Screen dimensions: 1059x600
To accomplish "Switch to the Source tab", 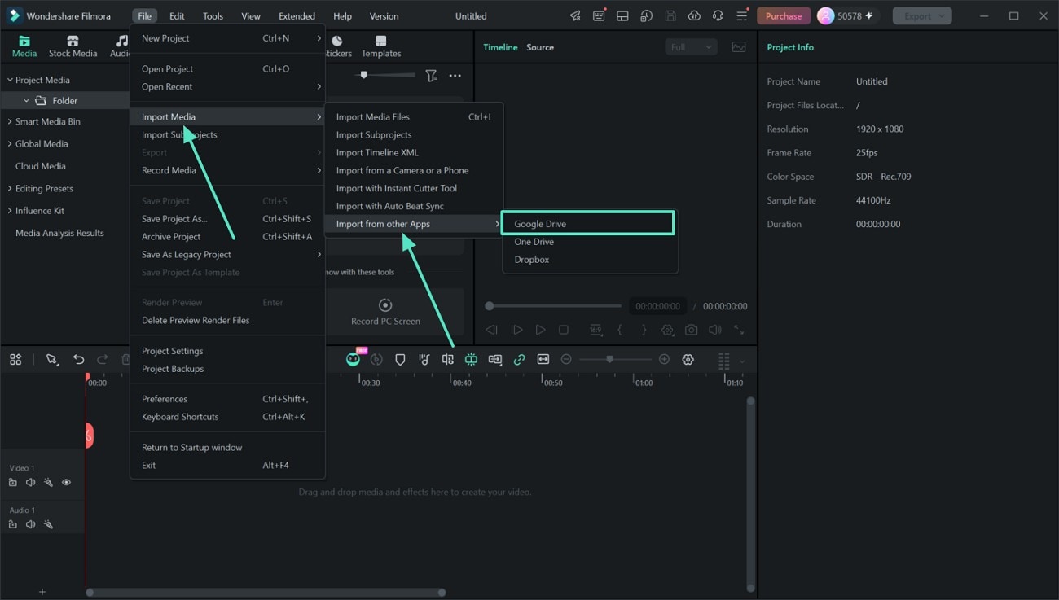I will [x=540, y=47].
